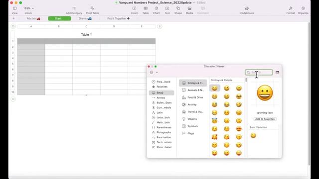319x179 pixels.
Task: Select Latin category
Action: (x=161, y=113)
